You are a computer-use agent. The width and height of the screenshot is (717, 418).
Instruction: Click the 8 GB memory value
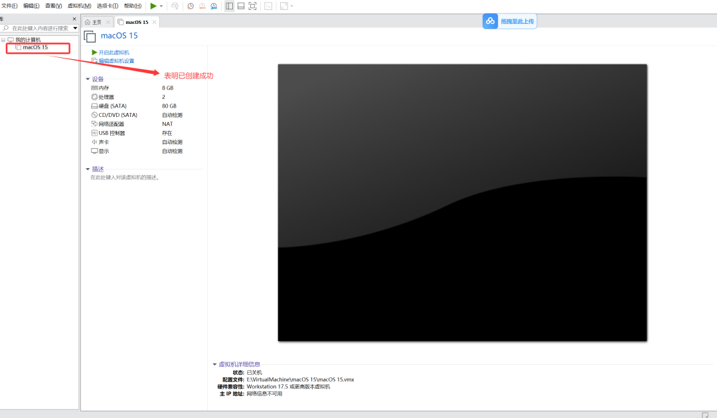tap(167, 88)
